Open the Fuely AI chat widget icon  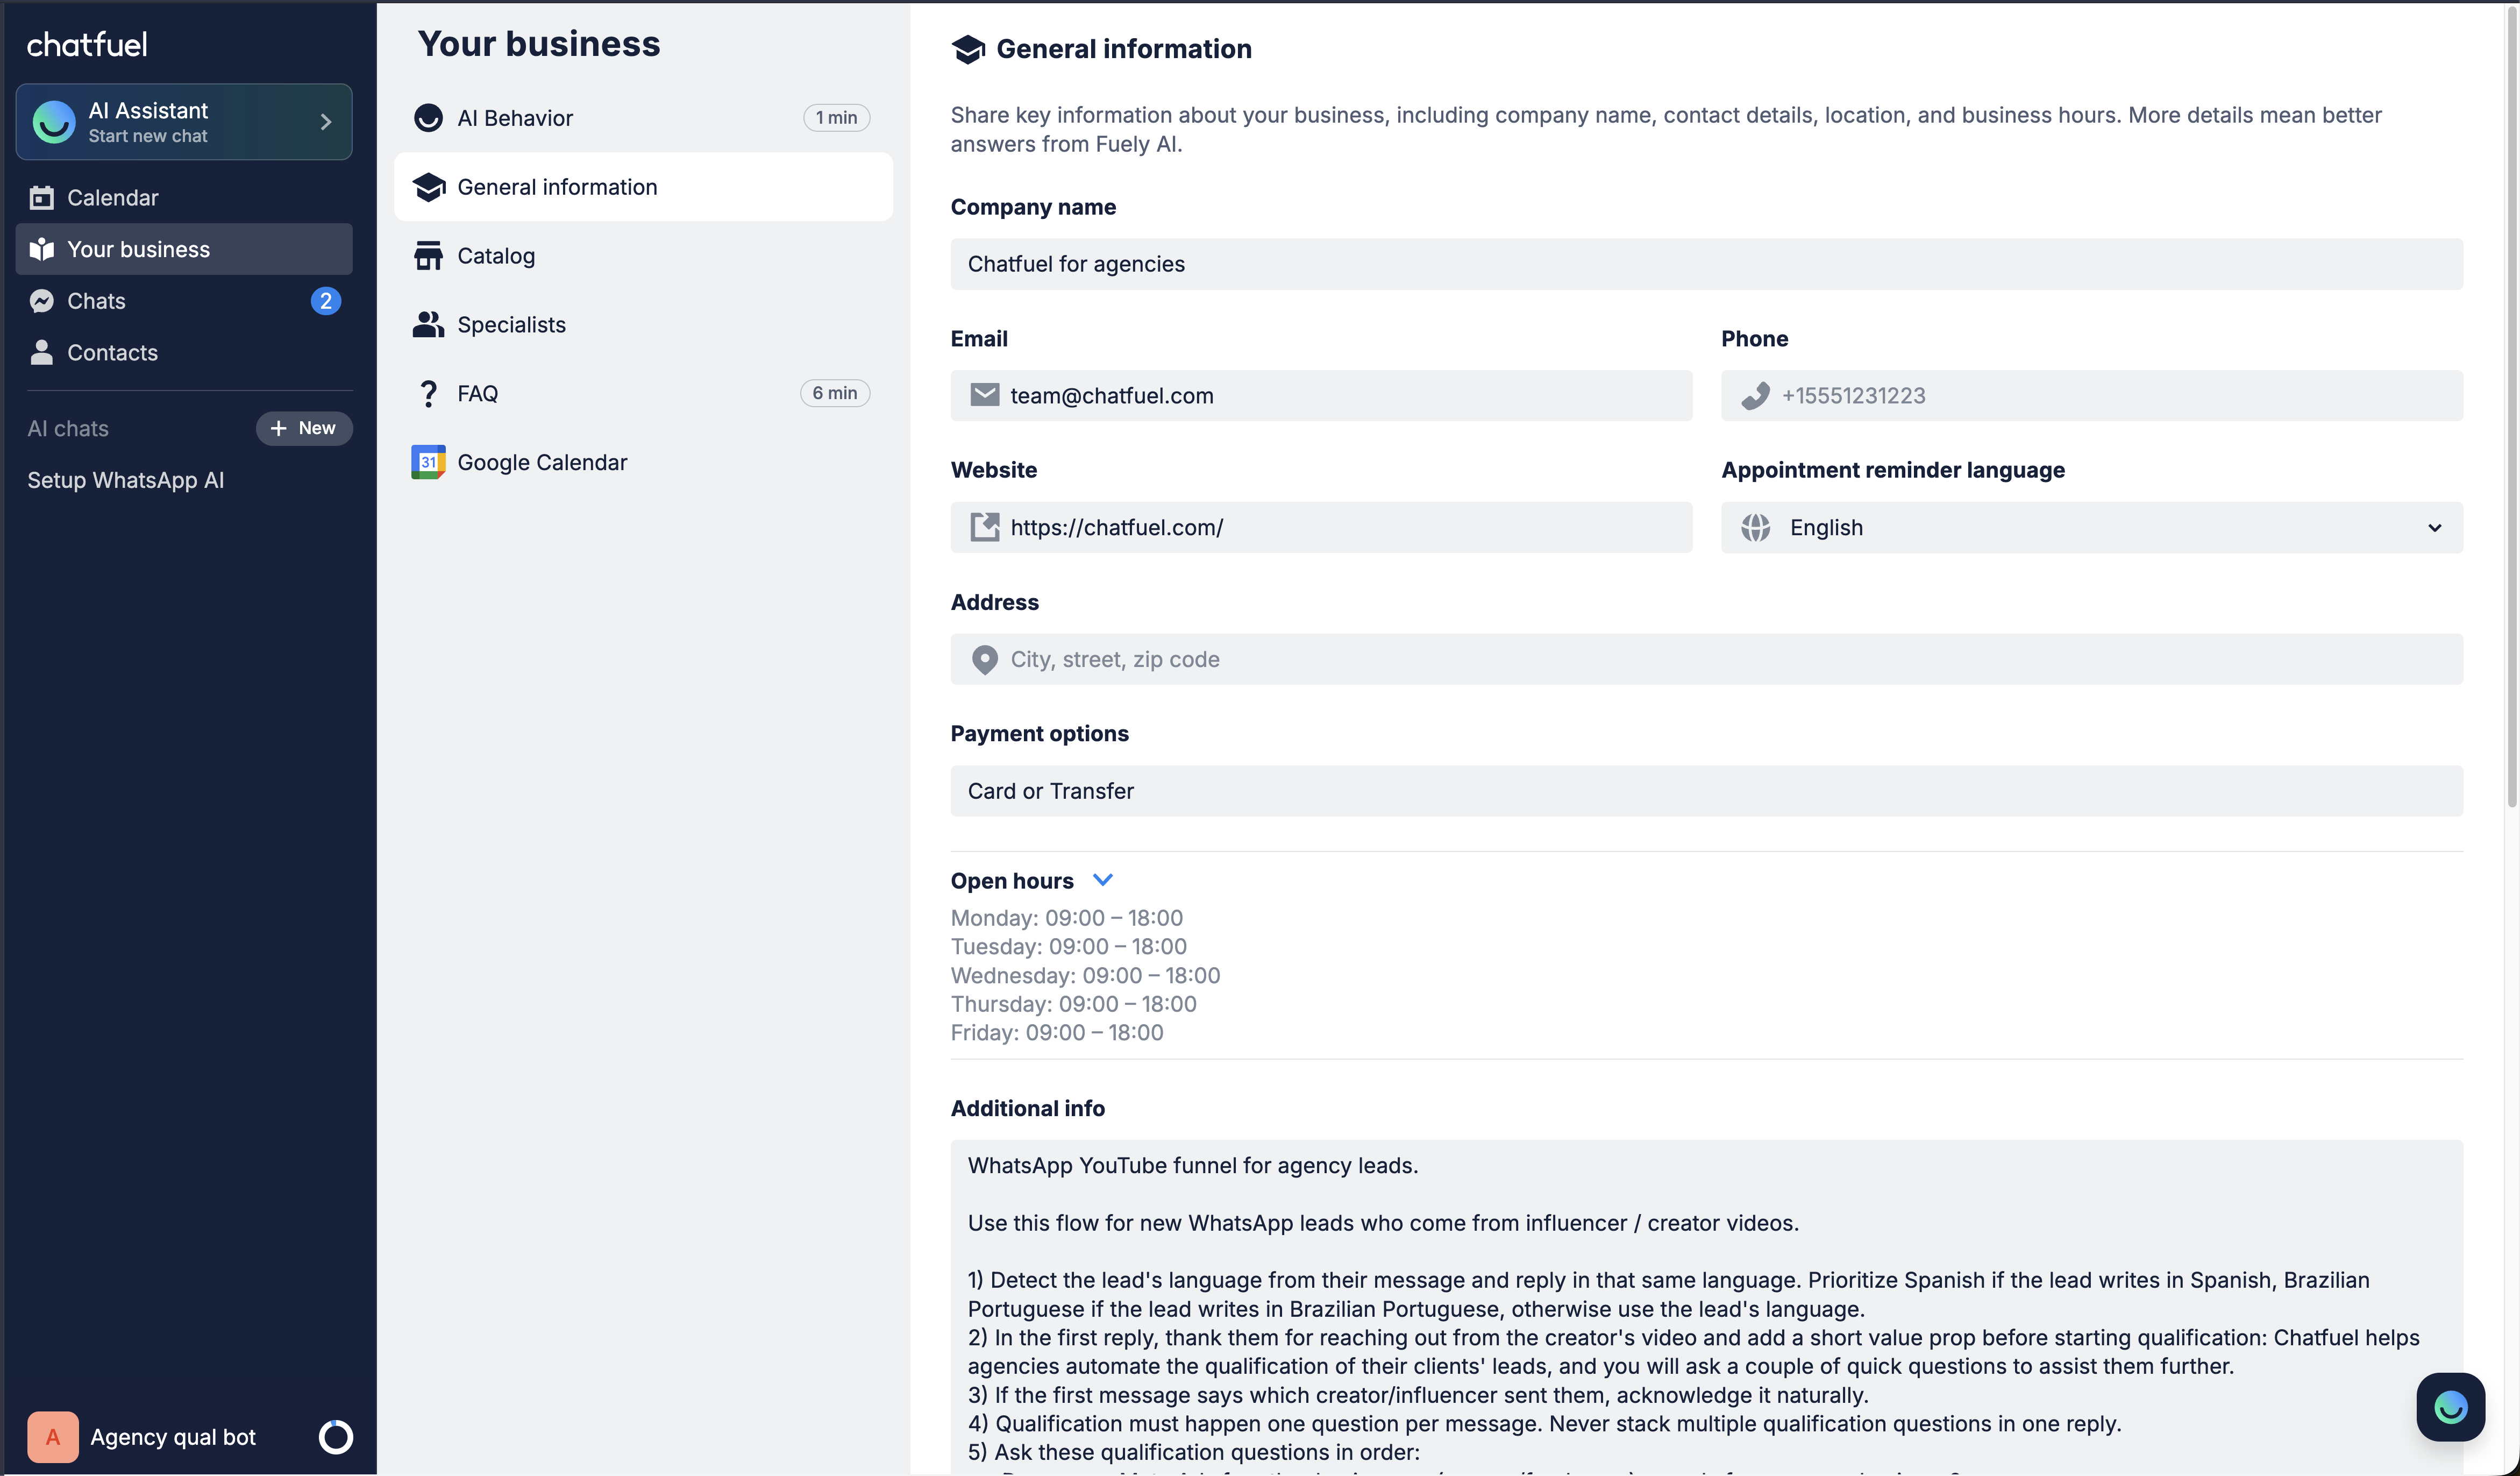pyautogui.click(x=2450, y=1407)
